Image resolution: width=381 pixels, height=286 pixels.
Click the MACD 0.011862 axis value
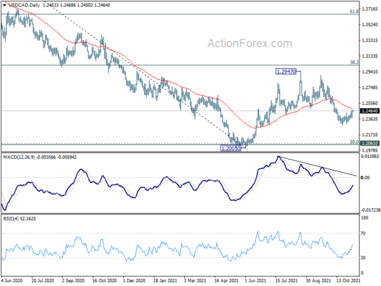click(370, 155)
